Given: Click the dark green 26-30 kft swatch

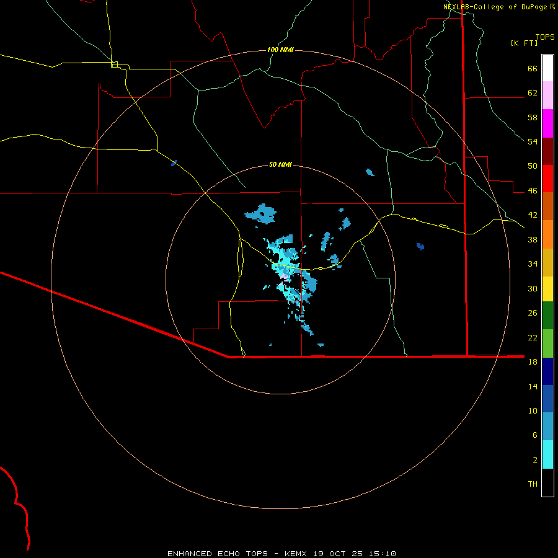Looking at the screenshot, I should point(547,316).
